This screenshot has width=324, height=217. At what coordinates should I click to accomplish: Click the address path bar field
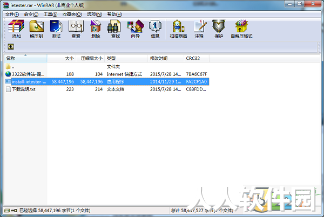pos(165,46)
